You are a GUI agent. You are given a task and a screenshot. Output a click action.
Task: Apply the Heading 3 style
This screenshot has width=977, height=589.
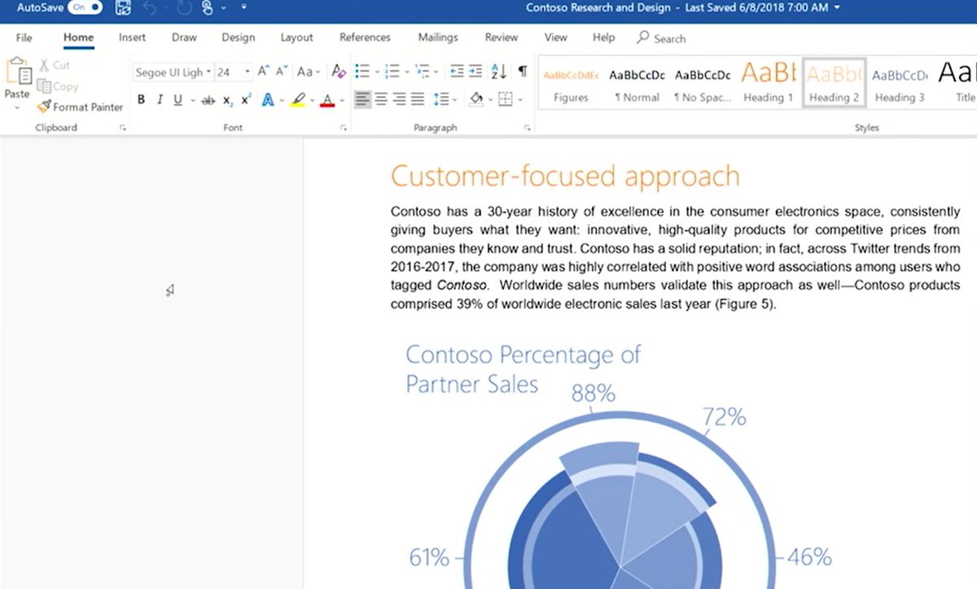coord(899,84)
